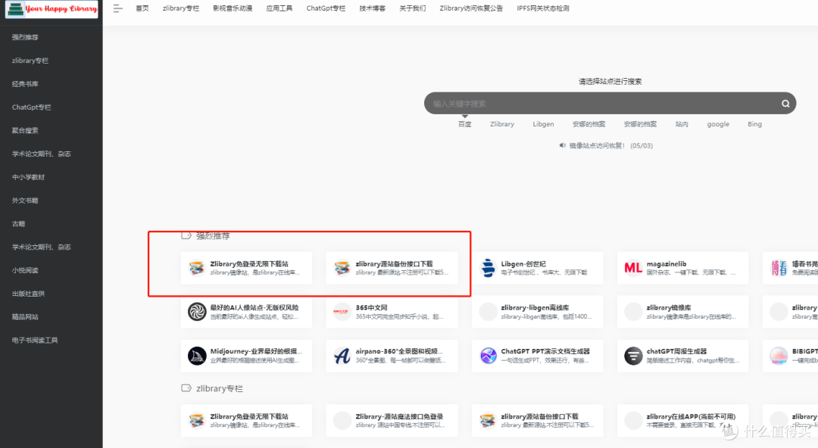Select the Bing search engine tab
Screen dimensions: 818x448
pyautogui.click(x=754, y=124)
